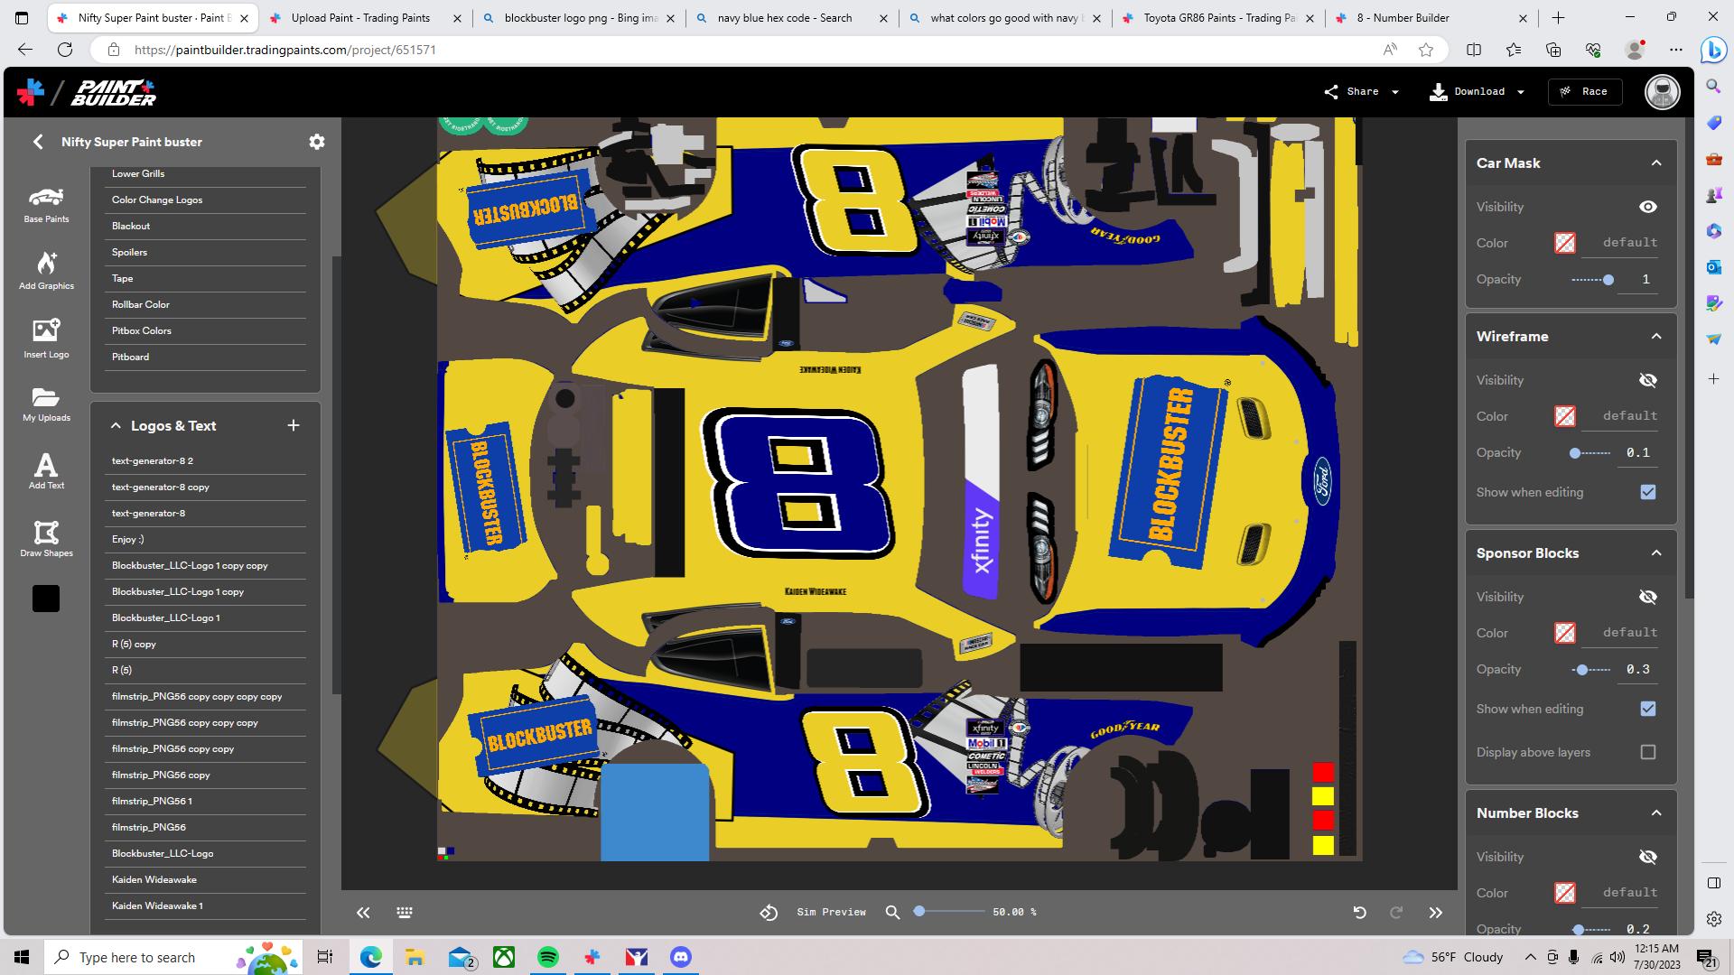Select the Insert Logo tool

click(x=45, y=340)
